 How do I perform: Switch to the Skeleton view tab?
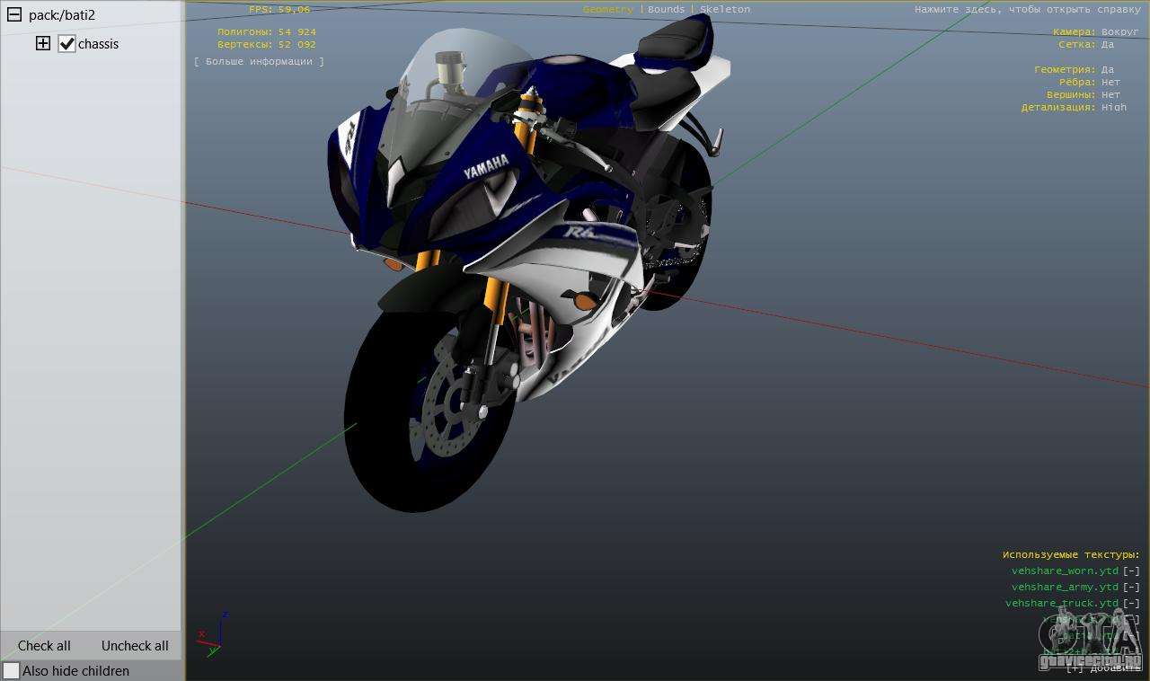tap(725, 9)
